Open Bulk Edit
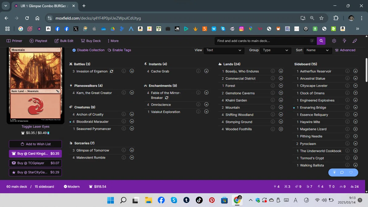368x207 pixels. click(64, 41)
